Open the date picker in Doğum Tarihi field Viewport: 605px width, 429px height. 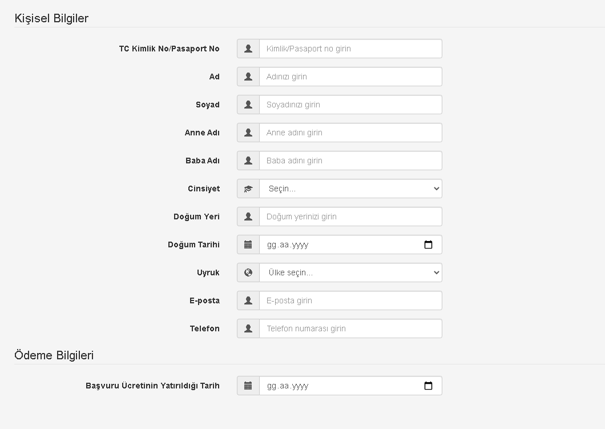(x=429, y=244)
